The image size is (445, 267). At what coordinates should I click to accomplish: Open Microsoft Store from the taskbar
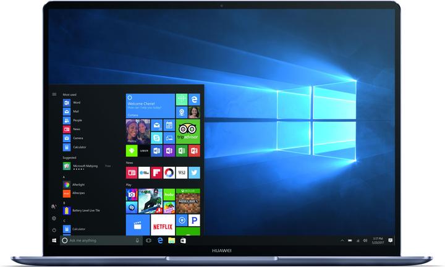point(183,240)
